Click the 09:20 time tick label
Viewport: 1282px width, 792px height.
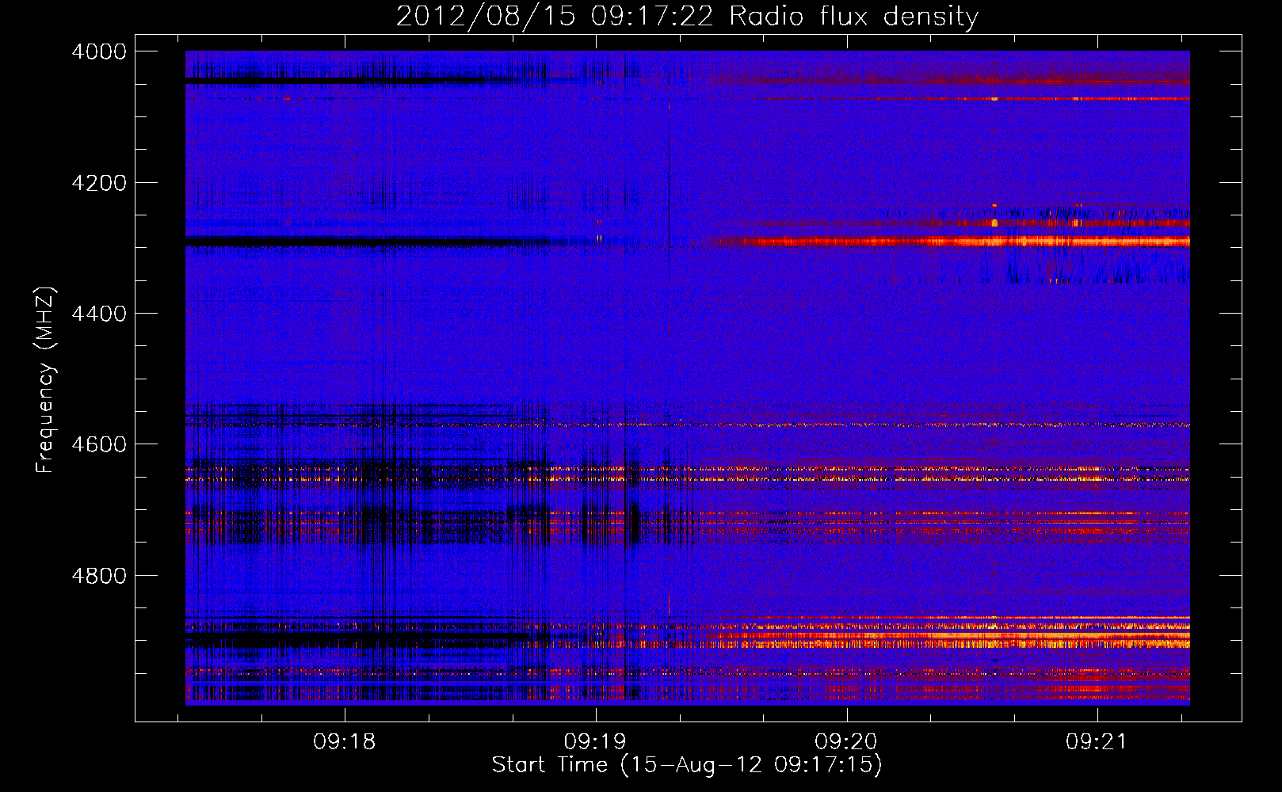click(x=846, y=742)
